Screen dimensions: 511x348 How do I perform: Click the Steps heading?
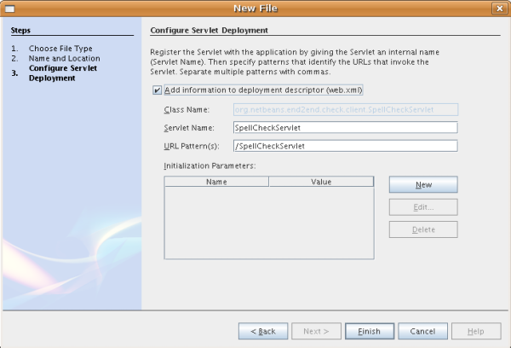click(x=20, y=31)
